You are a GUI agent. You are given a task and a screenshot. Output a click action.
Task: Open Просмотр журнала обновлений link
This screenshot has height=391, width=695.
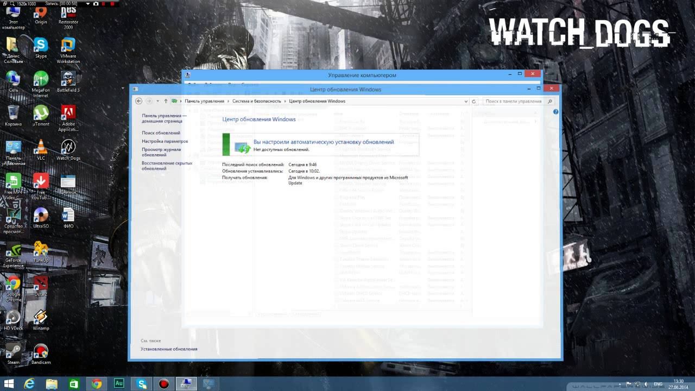[161, 152]
